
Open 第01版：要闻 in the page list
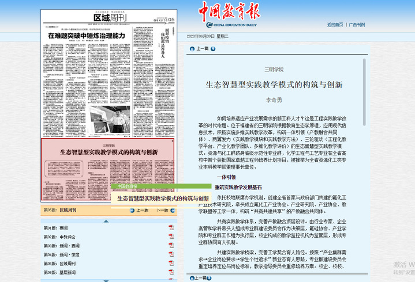(x=55, y=228)
